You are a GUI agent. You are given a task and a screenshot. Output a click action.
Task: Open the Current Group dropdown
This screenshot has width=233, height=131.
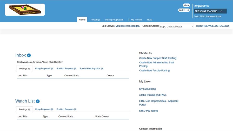(176, 26)
